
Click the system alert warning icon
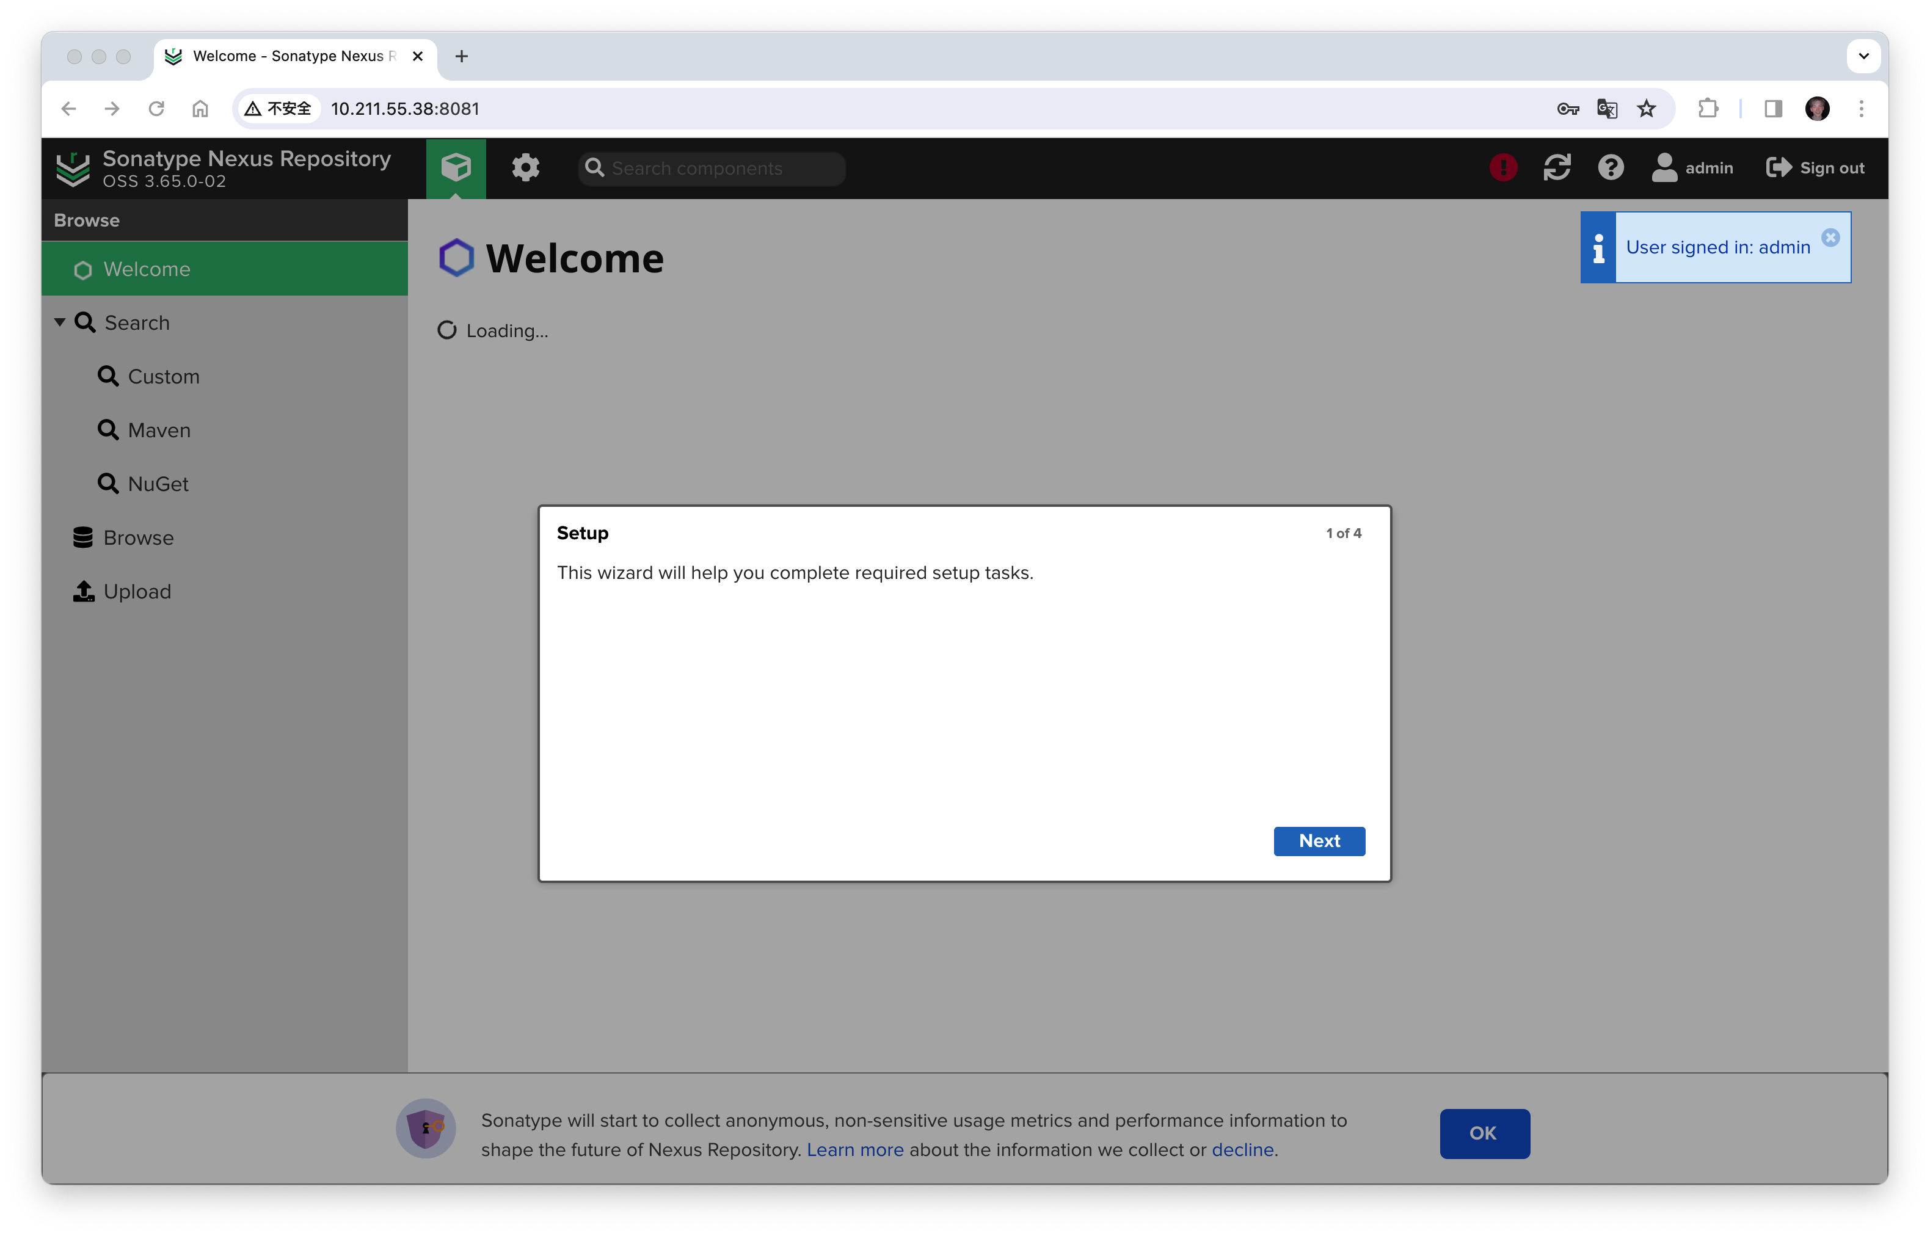click(1504, 167)
